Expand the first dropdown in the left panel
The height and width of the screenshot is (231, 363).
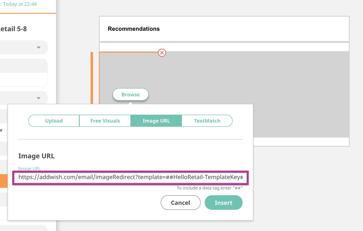(x=38, y=47)
